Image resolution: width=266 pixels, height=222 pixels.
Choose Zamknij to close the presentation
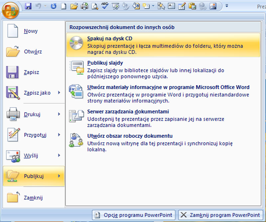tap(34, 198)
